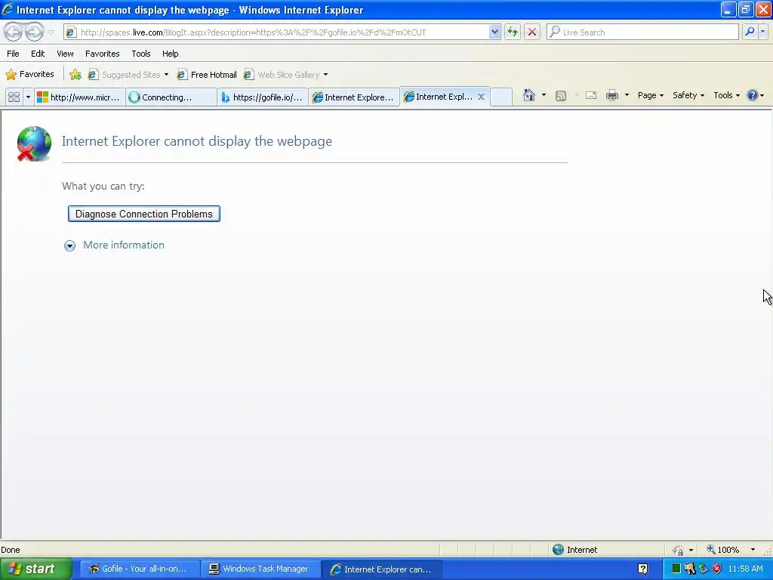Expand the Suggested Sites dropdown arrow
This screenshot has height=580, width=773.
pos(167,75)
